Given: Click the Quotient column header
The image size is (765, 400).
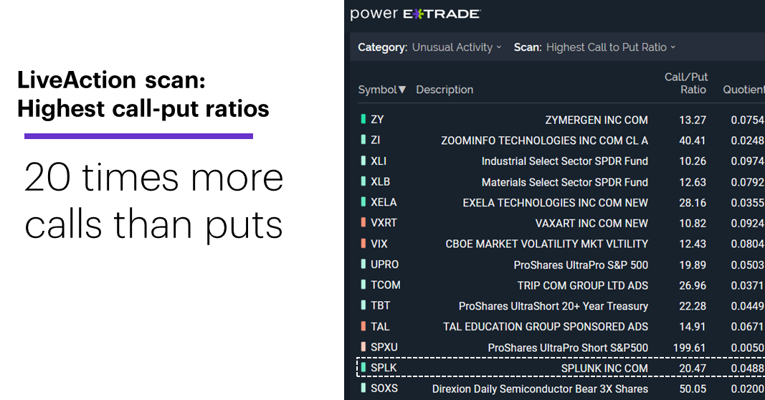Looking at the screenshot, I should pos(743,90).
